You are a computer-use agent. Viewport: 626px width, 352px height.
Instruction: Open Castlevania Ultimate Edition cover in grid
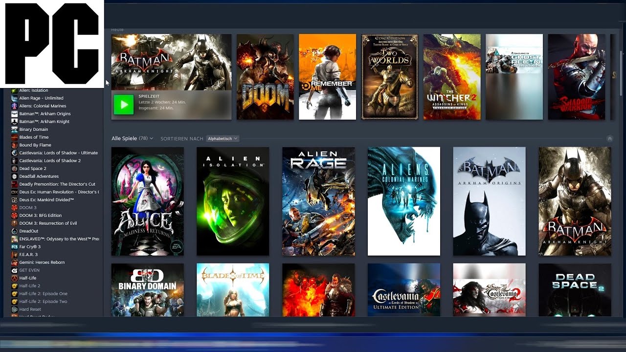point(404,290)
